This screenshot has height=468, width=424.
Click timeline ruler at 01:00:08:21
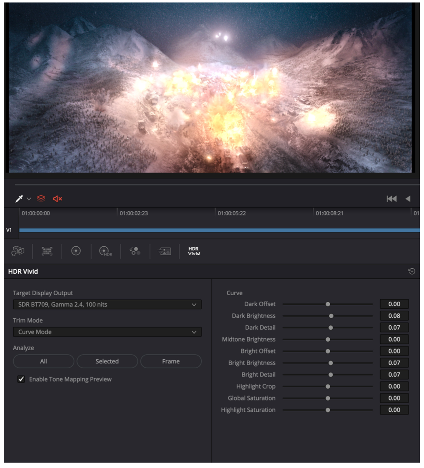click(x=329, y=213)
